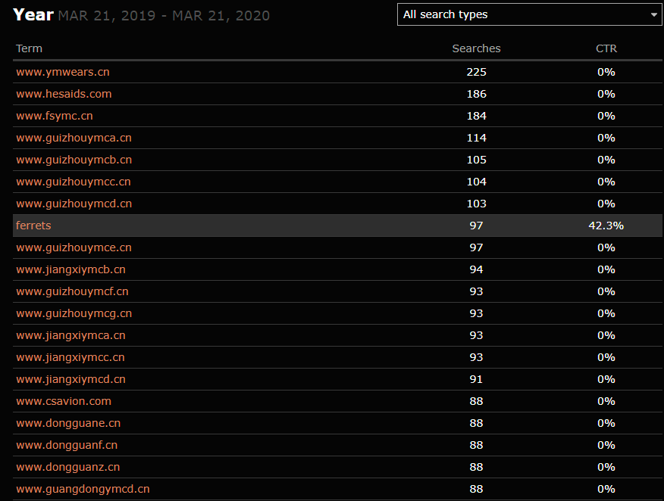
Task: Click the CTR column header
Action: point(606,48)
